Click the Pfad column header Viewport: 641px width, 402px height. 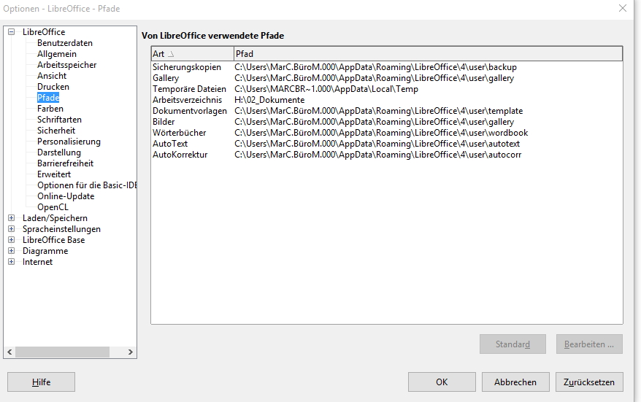[x=428, y=54]
